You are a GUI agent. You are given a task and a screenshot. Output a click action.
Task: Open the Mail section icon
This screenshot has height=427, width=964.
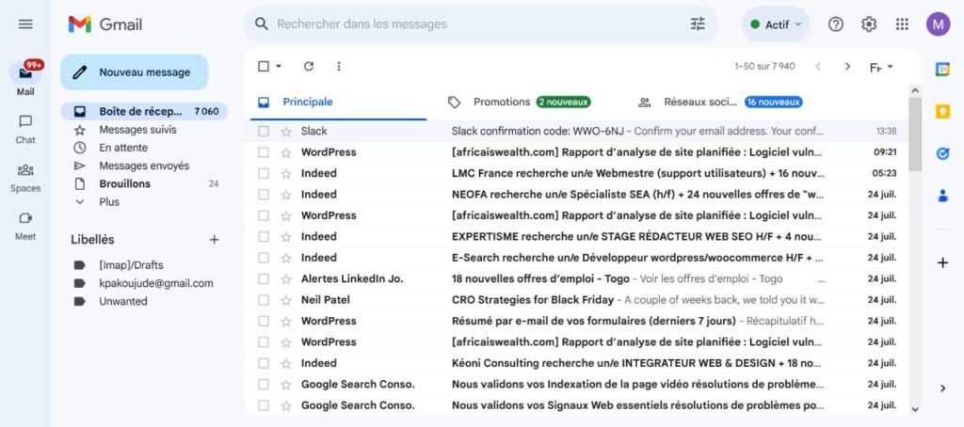(25, 73)
